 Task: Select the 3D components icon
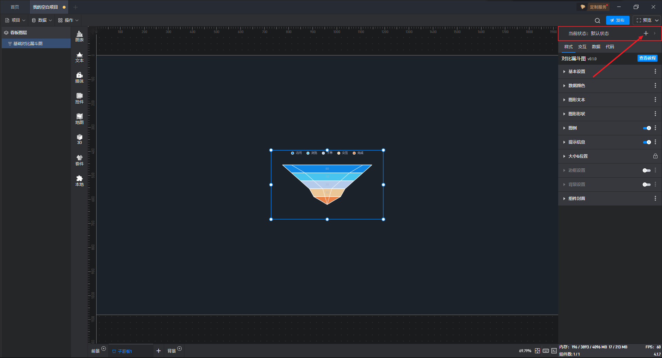[x=79, y=139]
